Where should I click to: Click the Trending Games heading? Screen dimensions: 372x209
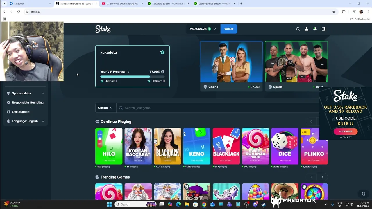point(115,177)
